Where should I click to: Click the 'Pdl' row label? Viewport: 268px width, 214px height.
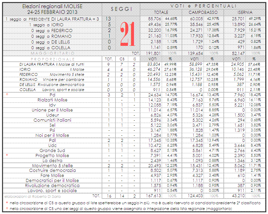pos(52,141)
